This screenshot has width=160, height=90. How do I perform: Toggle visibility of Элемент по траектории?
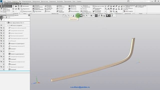[x=1, y=43]
